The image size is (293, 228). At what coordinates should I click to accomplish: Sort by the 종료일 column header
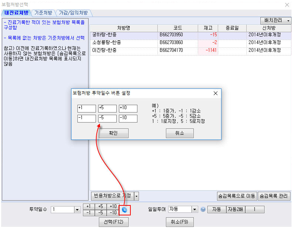click(x=232, y=28)
